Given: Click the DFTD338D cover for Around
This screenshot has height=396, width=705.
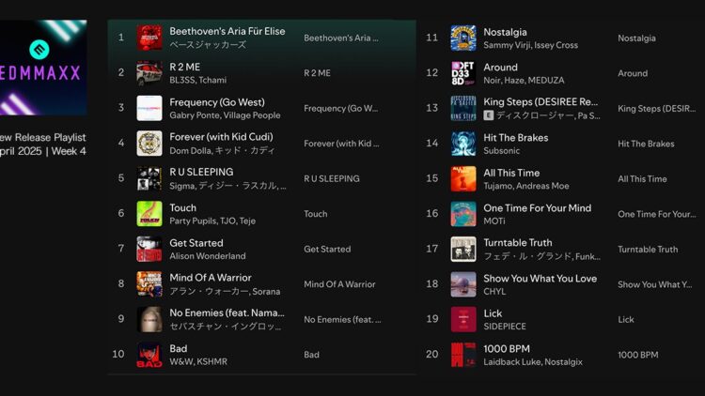Looking at the screenshot, I should 463,73.
